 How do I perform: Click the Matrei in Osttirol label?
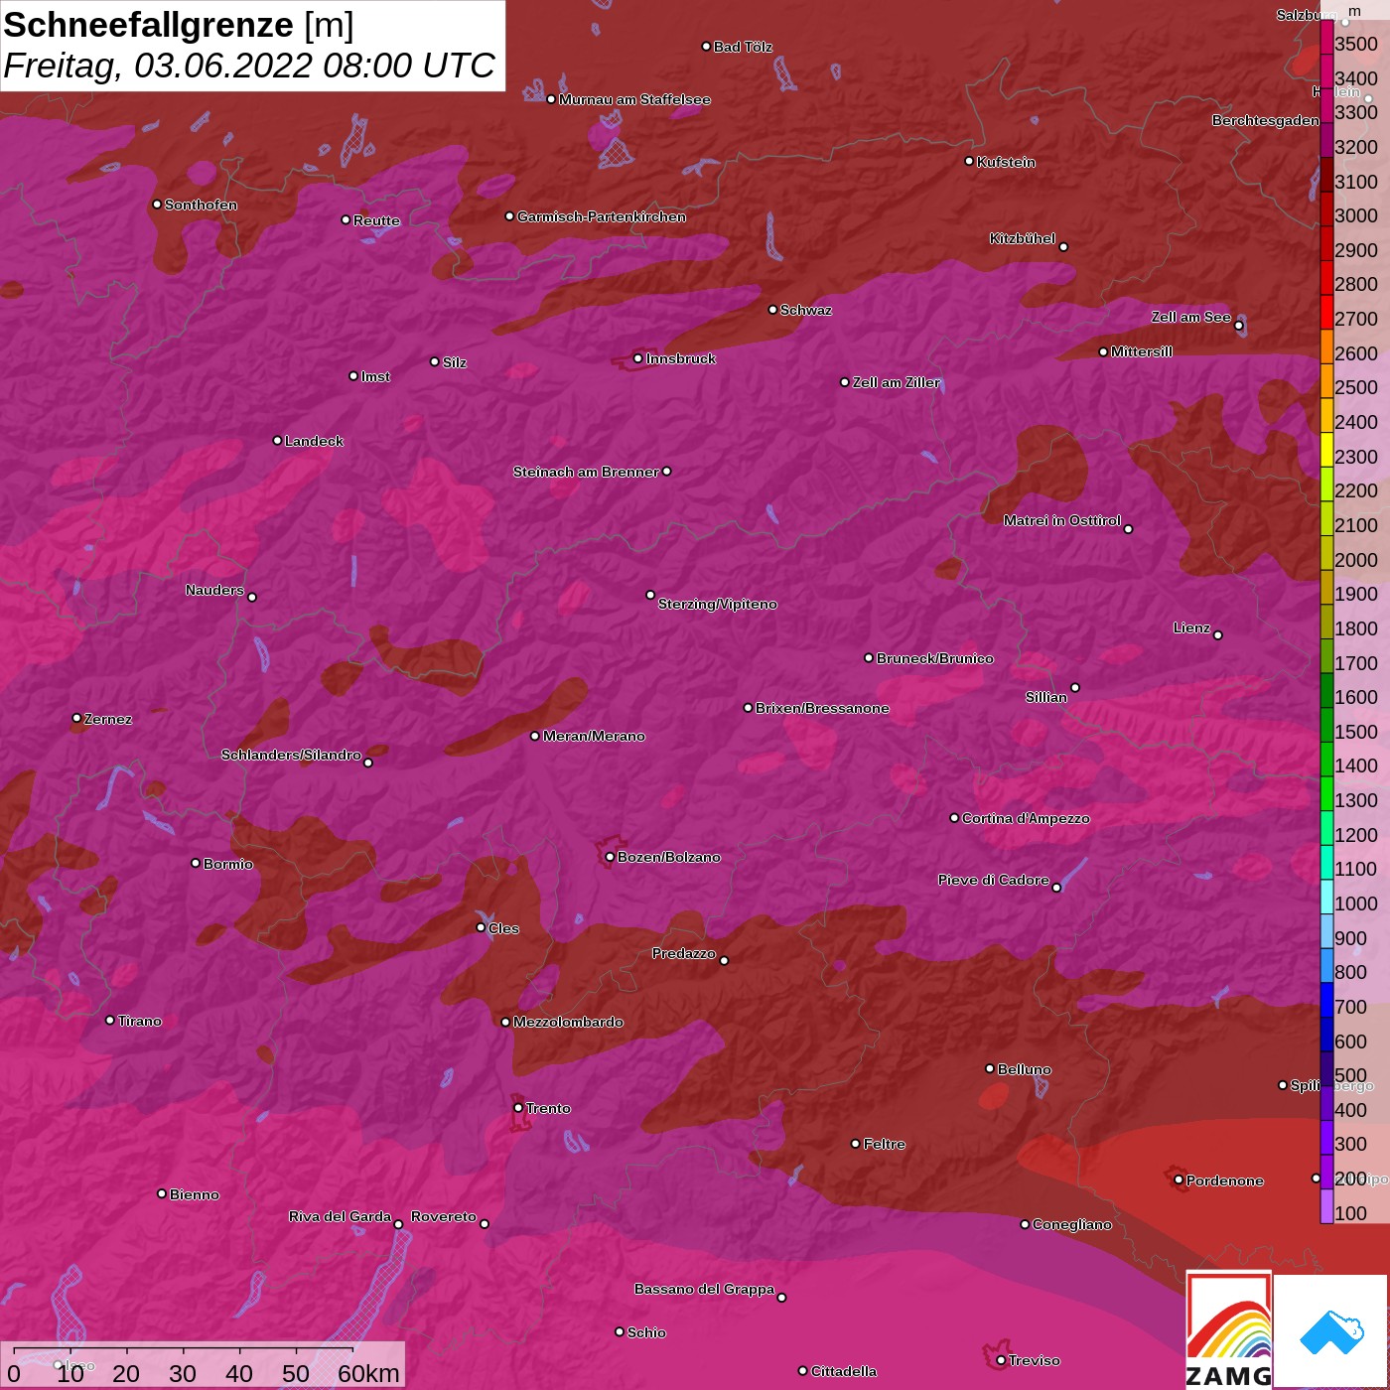pyautogui.click(x=1062, y=520)
